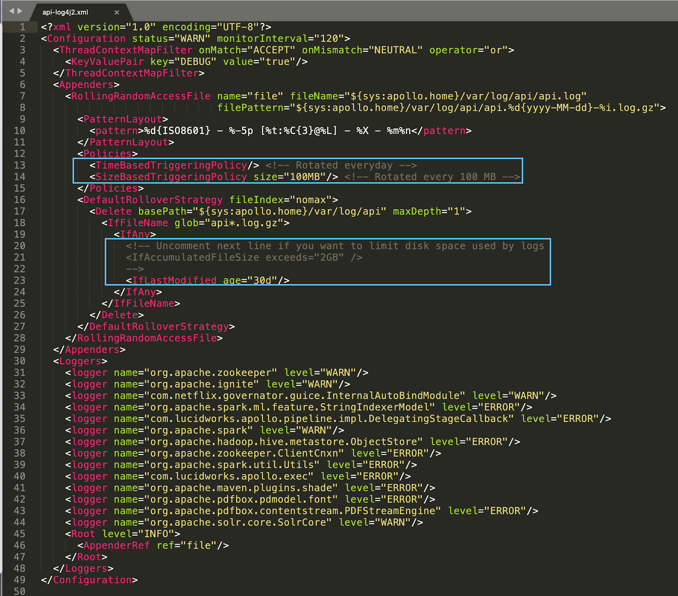
Task: Close the api-log4j2.xml tab
Action: [117, 12]
